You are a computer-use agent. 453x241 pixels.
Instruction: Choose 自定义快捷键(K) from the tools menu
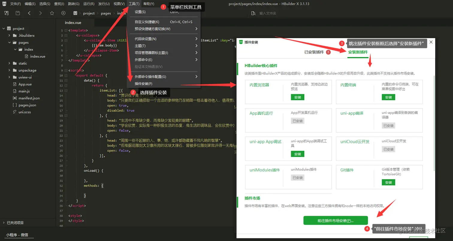164,22
